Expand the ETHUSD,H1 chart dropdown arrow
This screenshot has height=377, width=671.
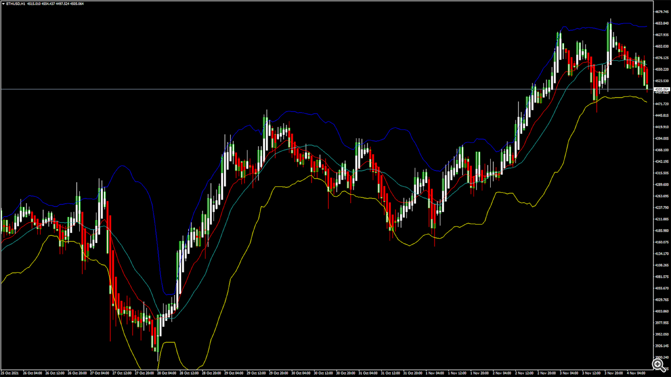[3, 4]
